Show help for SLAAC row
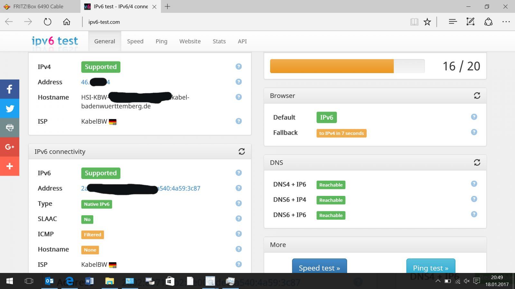This screenshot has height=289, width=515. click(239, 218)
